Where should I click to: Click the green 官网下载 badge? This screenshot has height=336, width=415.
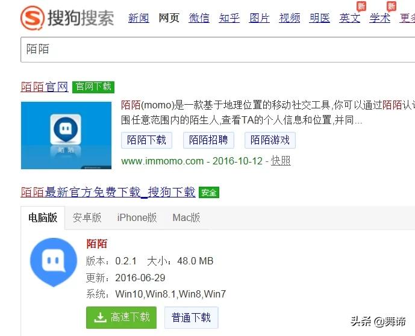tap(93, 87)
